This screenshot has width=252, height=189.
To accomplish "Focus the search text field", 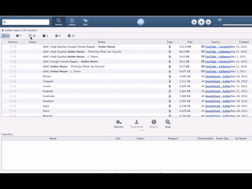I will click(26, 22).
